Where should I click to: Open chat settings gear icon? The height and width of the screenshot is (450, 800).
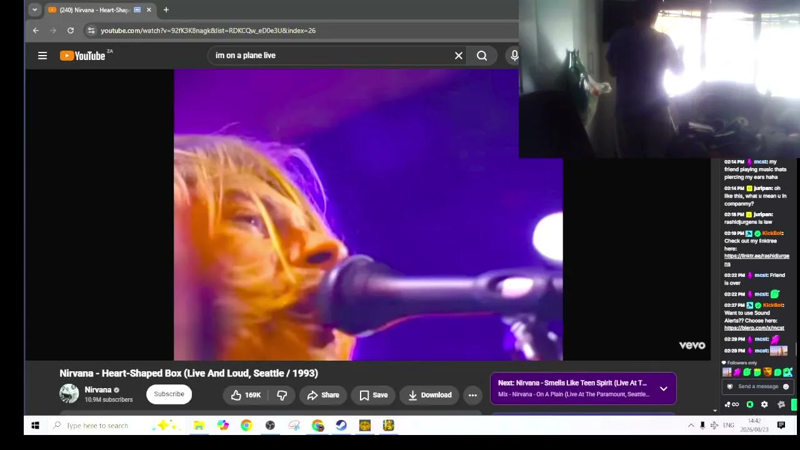tap(764, 404)
